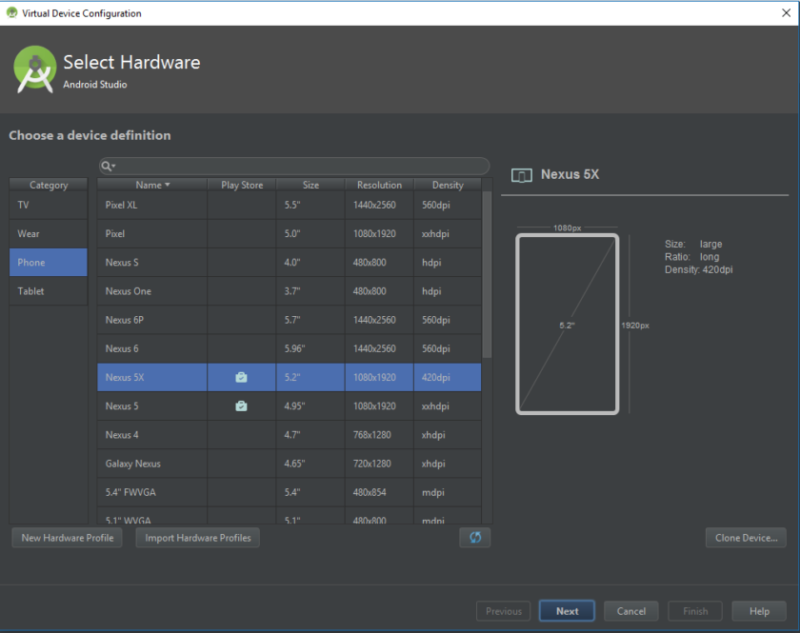Select the Wear category
The width and height of the screenshot is (800, 633).
point(49,234)
